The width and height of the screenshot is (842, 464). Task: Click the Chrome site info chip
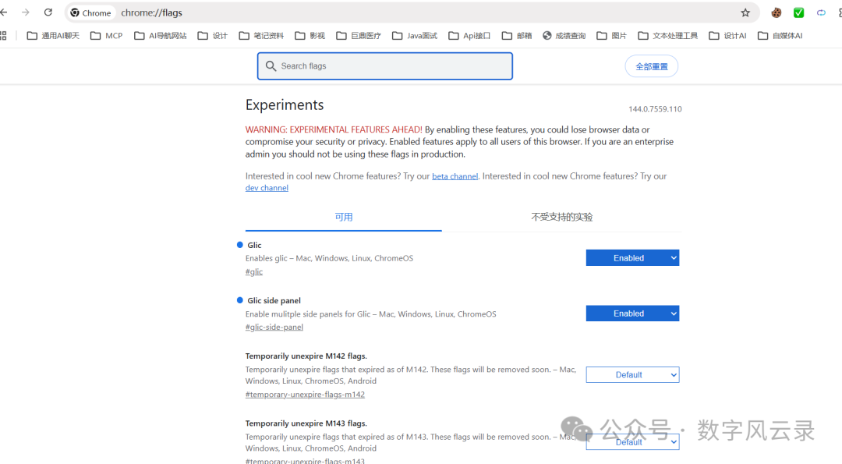click(90, 13)
